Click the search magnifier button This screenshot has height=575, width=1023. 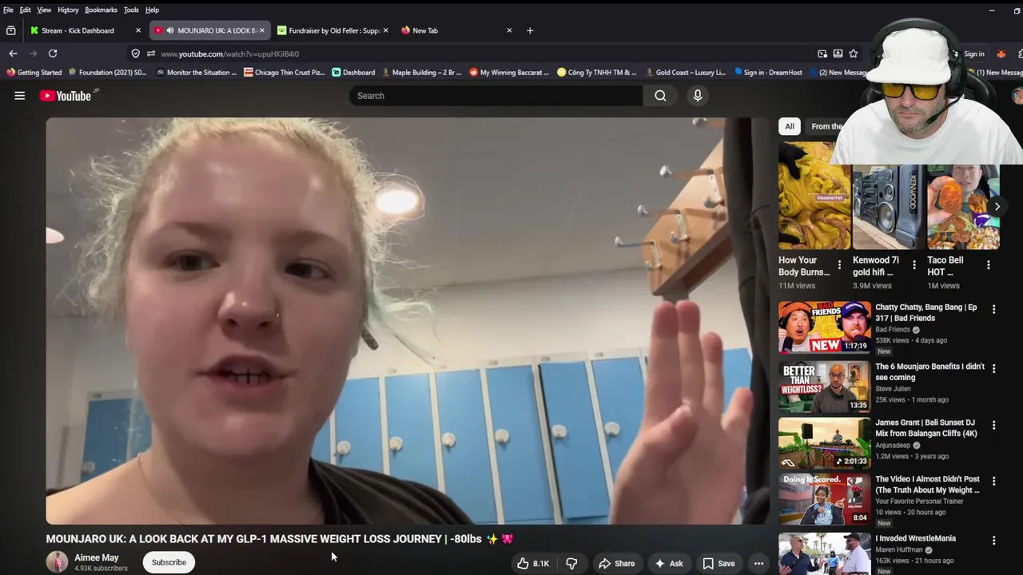coord(660,96)
